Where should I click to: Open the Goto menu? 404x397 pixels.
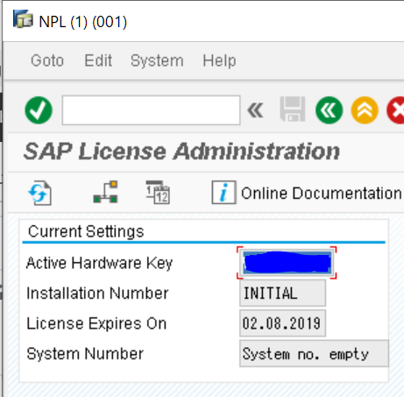[x=47, y=60]
